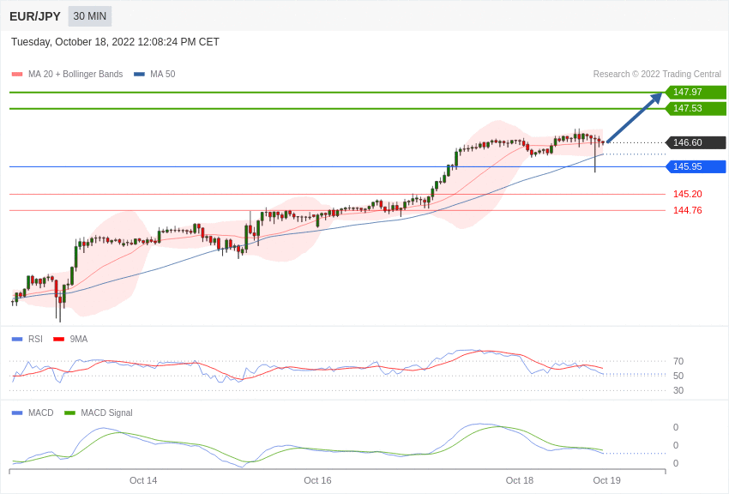Click the 144.76 red support label
729x494 pixels.
click(x=687, y=210)
